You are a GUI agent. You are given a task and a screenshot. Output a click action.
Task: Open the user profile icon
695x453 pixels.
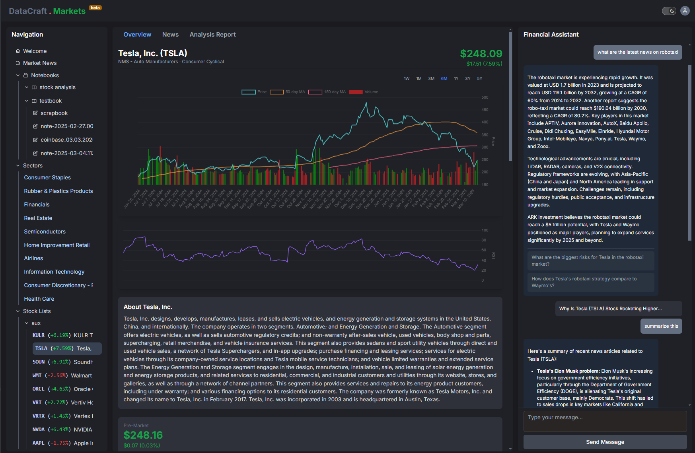(x=685, y=11)
